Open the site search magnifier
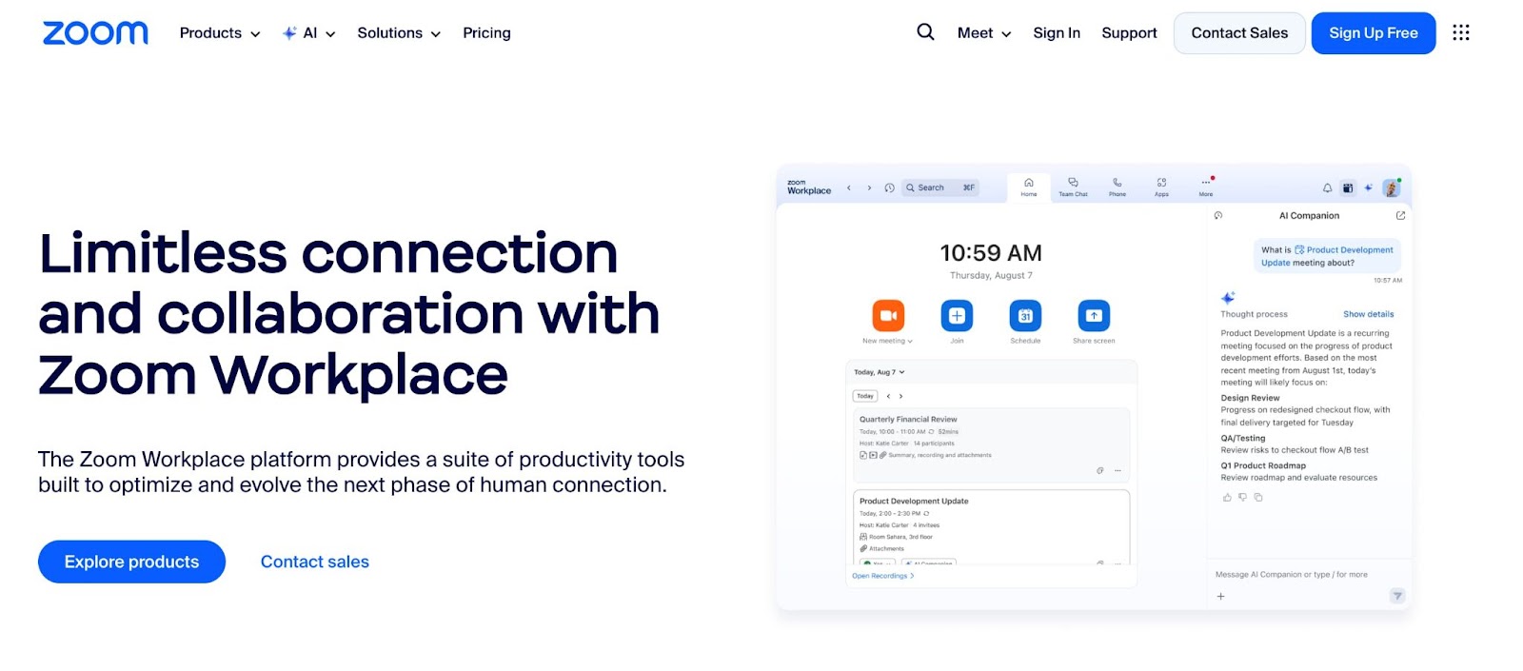 925,32
